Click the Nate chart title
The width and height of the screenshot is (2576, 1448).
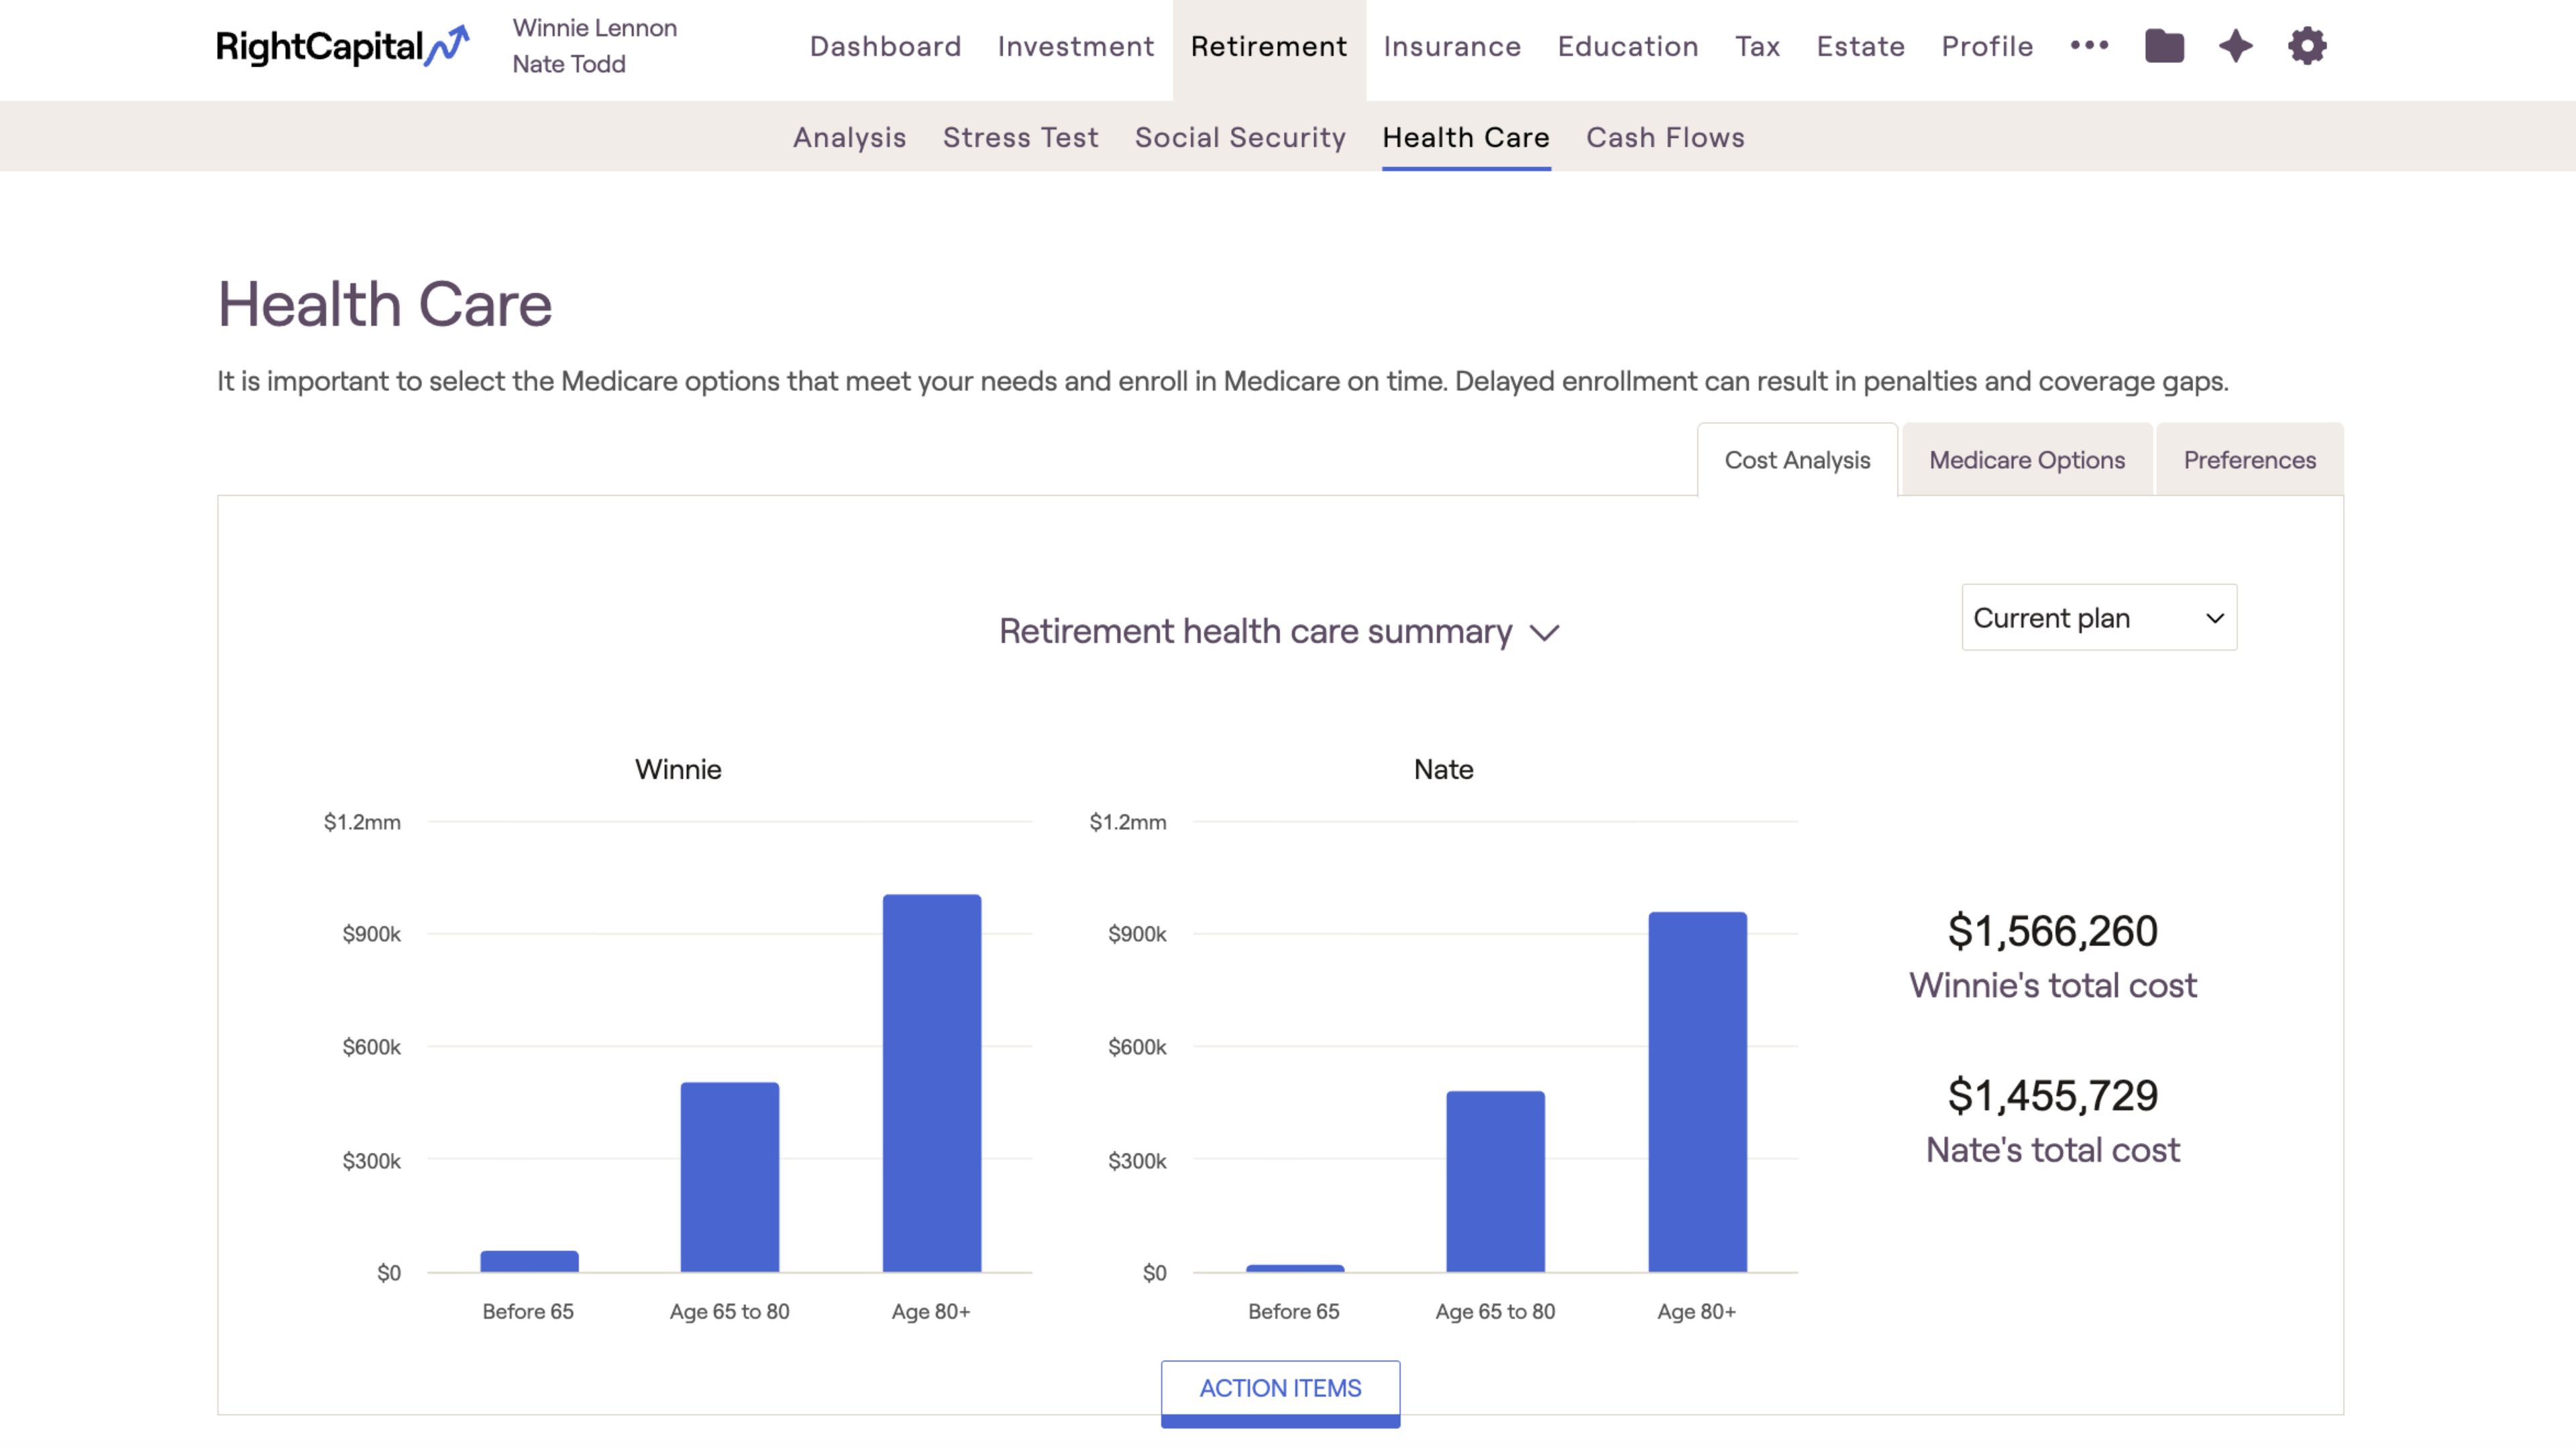click(x=1443, y=770)
